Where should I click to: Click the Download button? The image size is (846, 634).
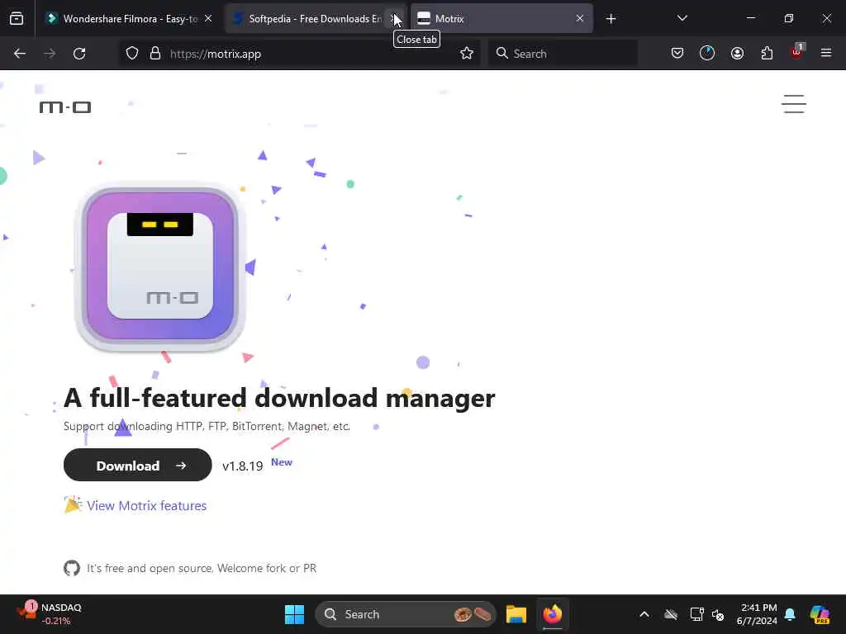tap(138, 466)
